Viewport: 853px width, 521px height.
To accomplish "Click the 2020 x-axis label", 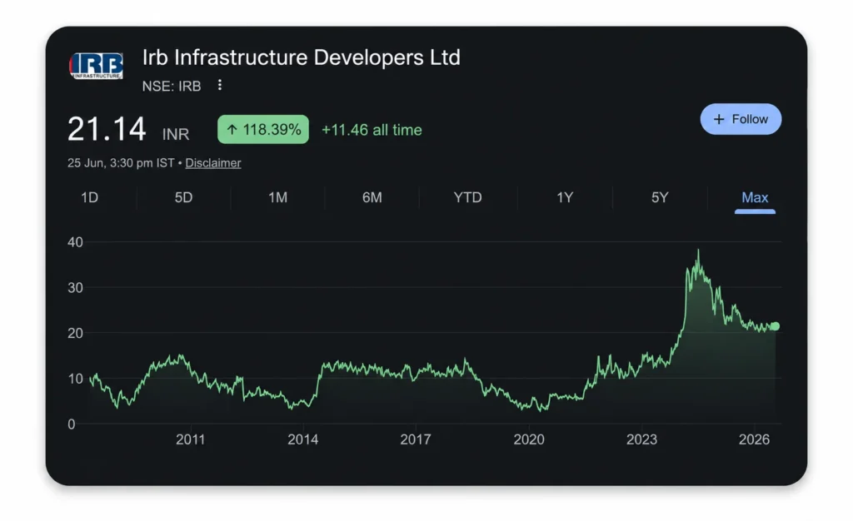I will click(x=529, y=439).
